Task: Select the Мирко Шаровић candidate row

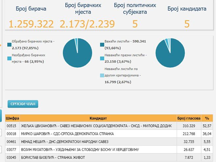Action: [98, 134]
